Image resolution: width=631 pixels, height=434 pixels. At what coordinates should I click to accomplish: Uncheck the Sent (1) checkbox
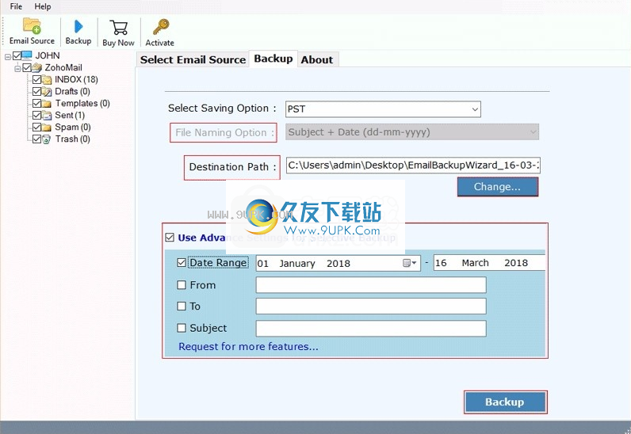(x=36, y=115)
